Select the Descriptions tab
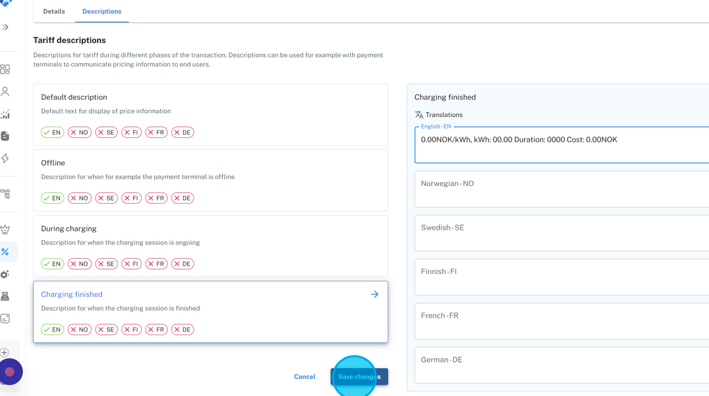 click(x=102, y=11)
